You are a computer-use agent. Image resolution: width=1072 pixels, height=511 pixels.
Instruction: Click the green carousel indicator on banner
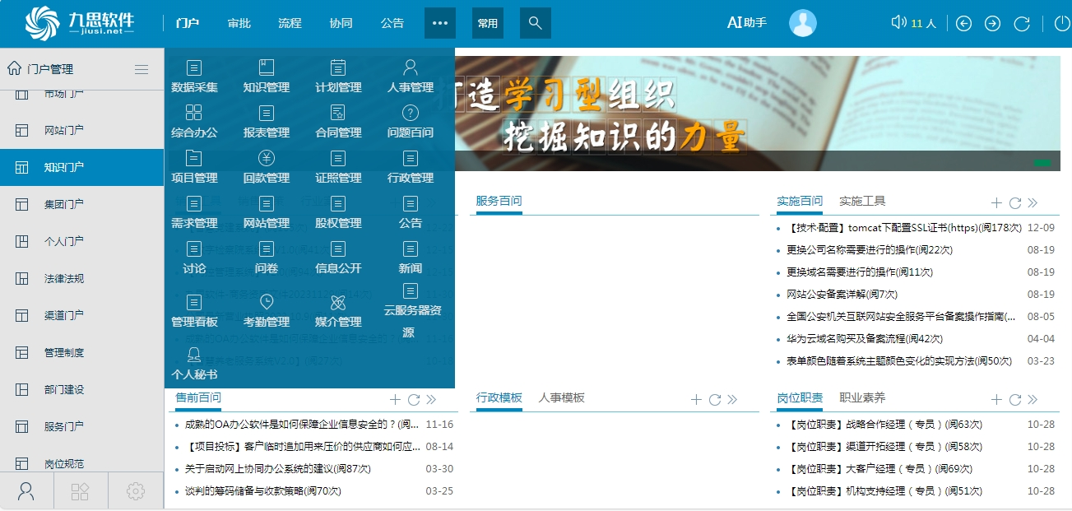(1042, 163)
